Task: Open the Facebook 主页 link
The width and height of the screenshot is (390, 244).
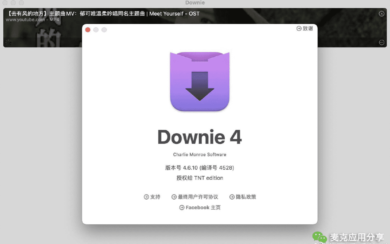Action: coord(200,207)
